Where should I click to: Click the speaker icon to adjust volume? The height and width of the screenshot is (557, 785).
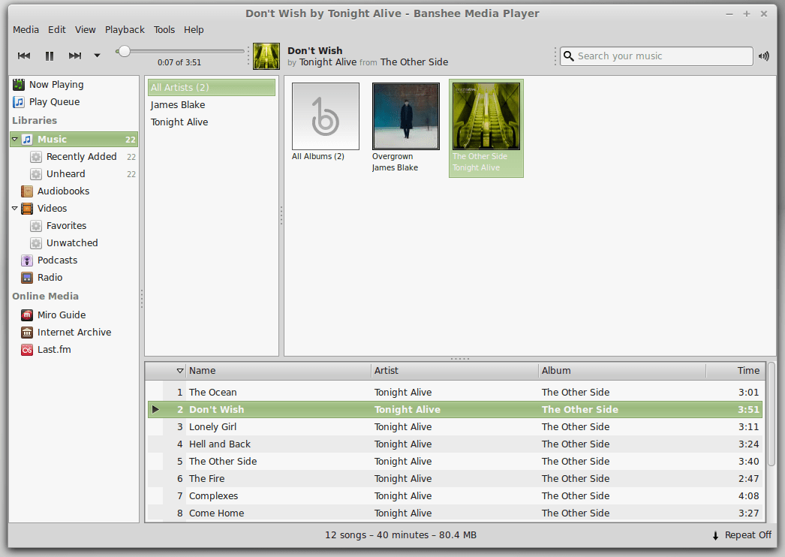[763, 56]
